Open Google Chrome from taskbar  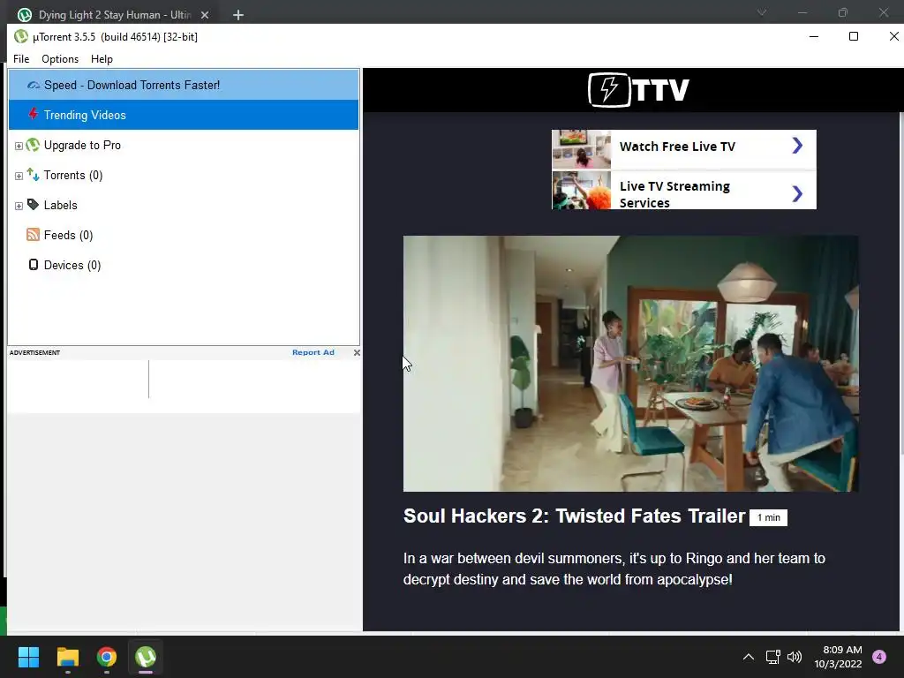point(107,657)
